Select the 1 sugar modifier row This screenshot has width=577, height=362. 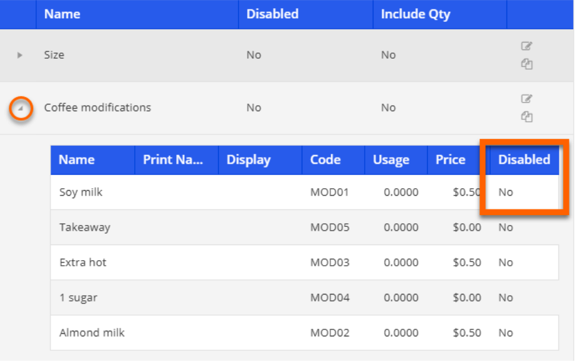click(x=79, y=298)
